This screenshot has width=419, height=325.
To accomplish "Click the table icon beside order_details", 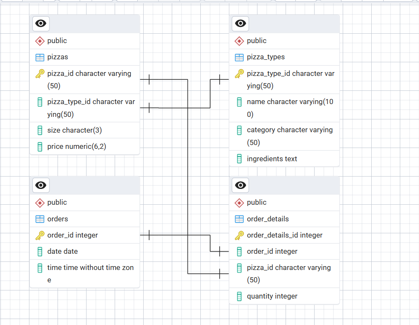I will tap(239, 219).
